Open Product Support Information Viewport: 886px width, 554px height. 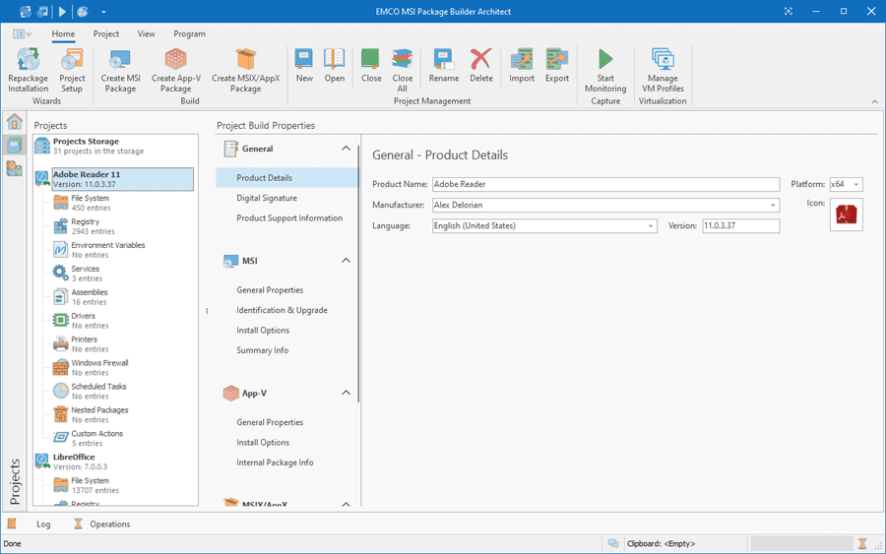coord(289,218)
